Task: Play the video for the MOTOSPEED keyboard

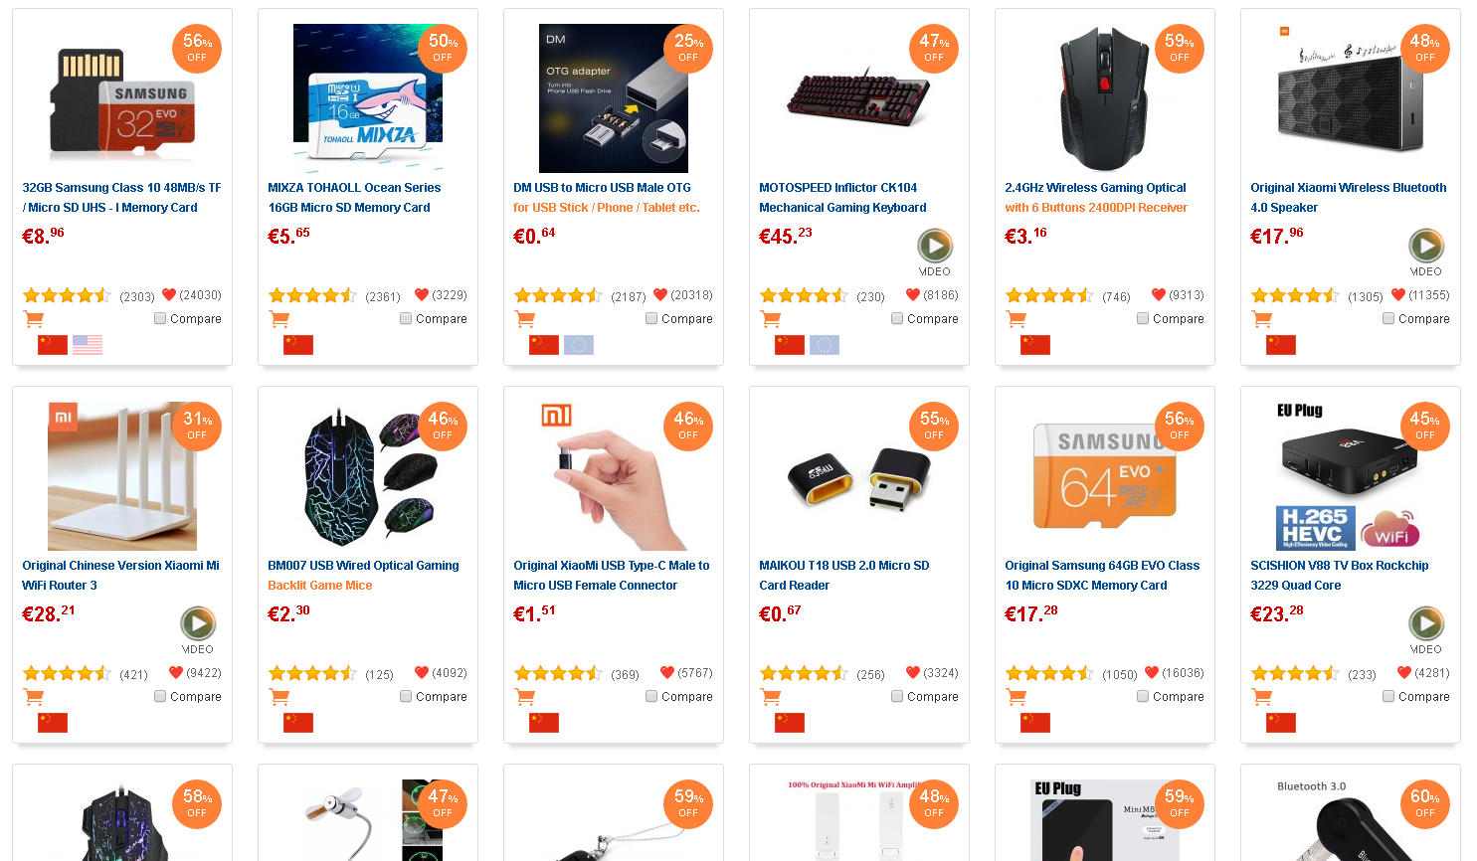Action: pos(934,246)
